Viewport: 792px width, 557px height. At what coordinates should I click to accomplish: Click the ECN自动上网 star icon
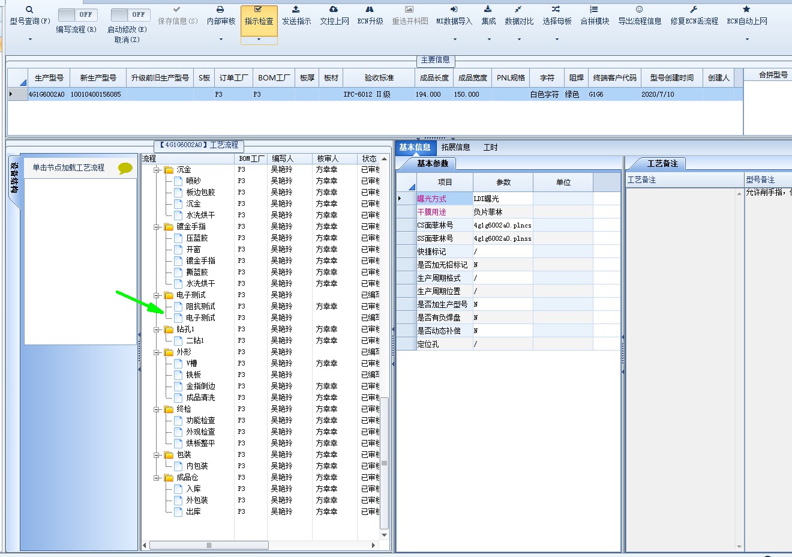[x=746, y=10]
